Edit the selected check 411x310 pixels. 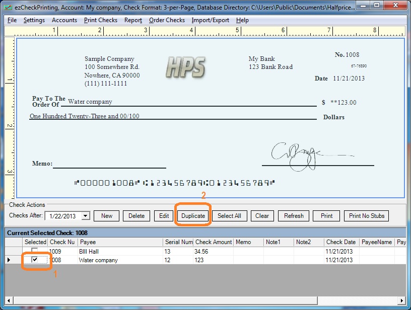coord(163,215)
